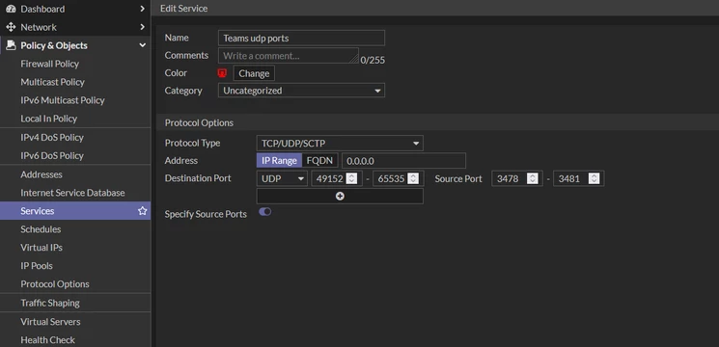Open the UDP protocol dropdown
Screen dimensions: 719x347
click(282, 178)
